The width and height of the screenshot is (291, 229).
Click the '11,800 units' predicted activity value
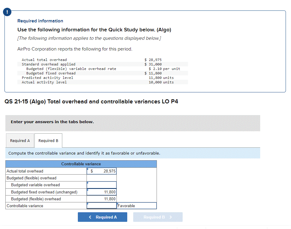pos(161,78)
